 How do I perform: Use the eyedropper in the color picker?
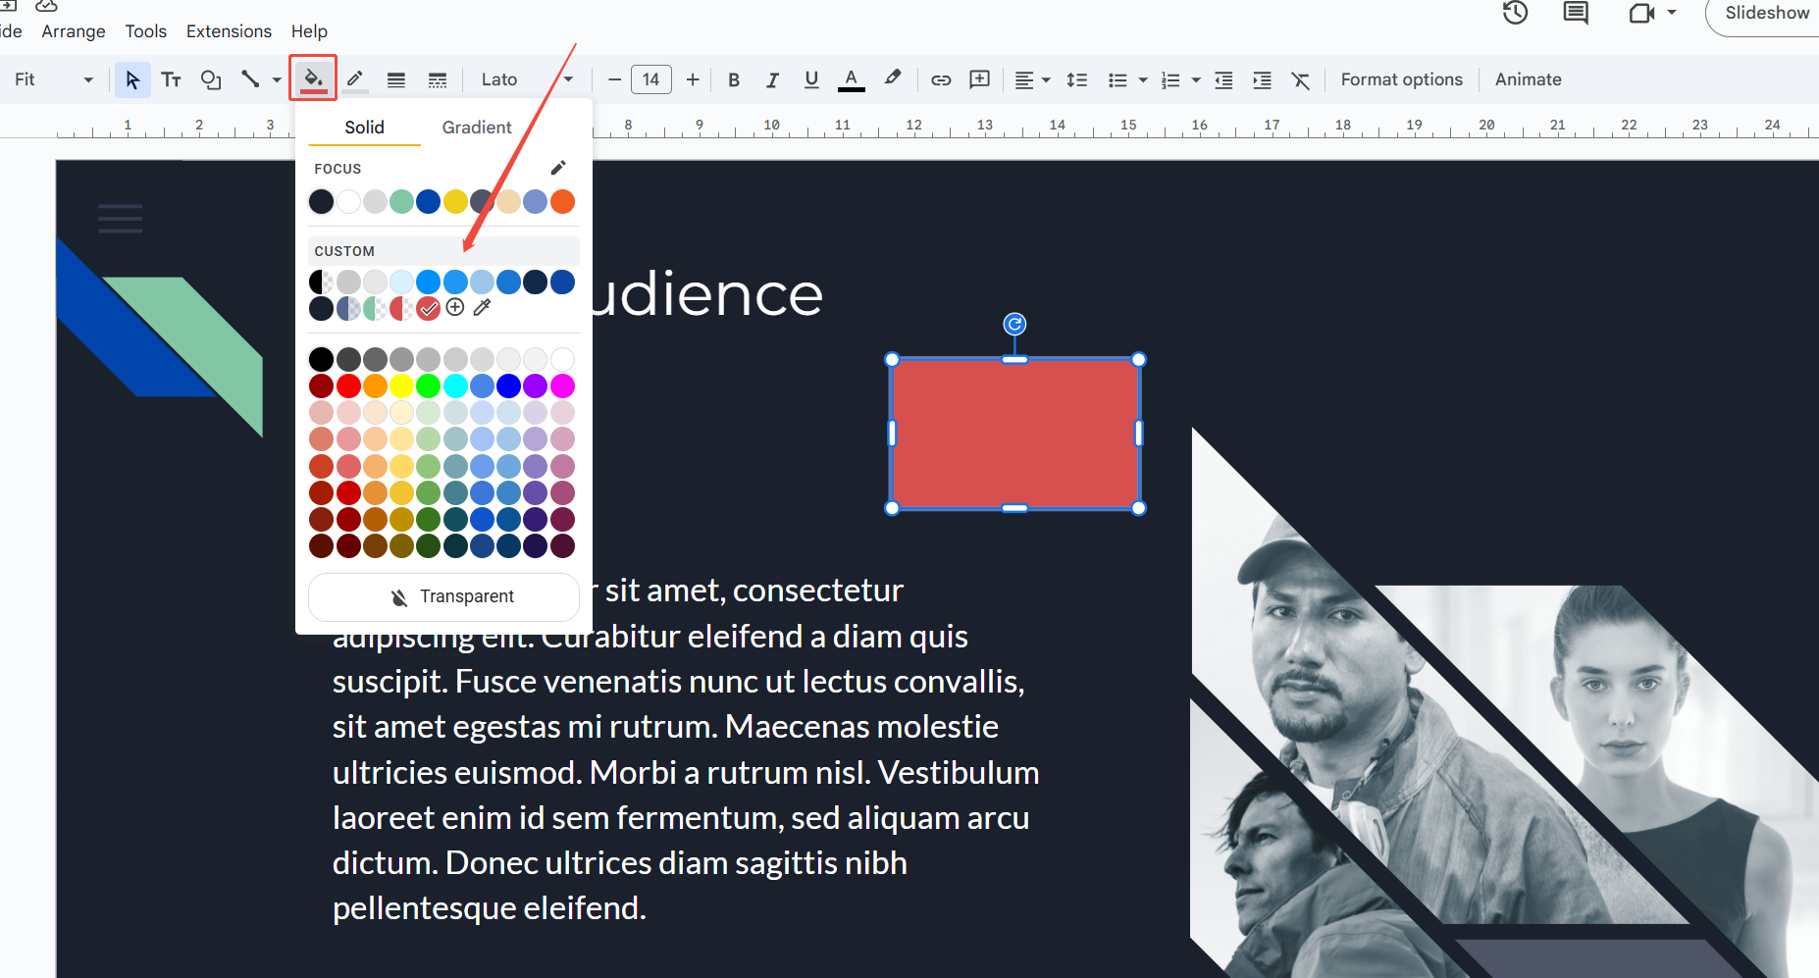click(x=482, y=307)
